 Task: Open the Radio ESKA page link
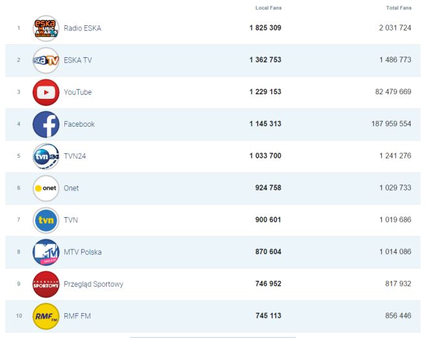coord(82,29)
